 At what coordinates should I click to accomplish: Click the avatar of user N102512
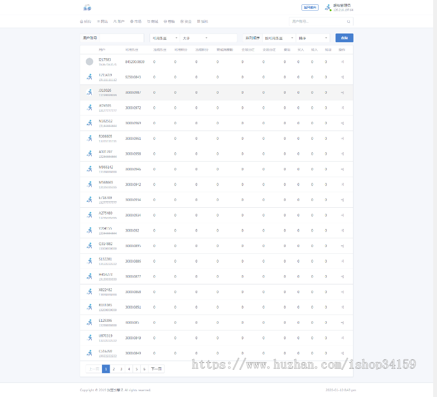point(89,123)
